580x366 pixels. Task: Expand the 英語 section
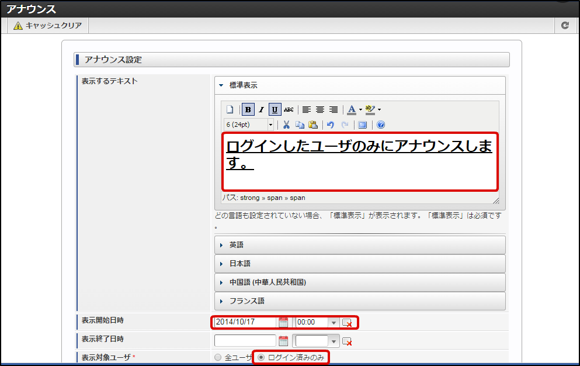360,245
